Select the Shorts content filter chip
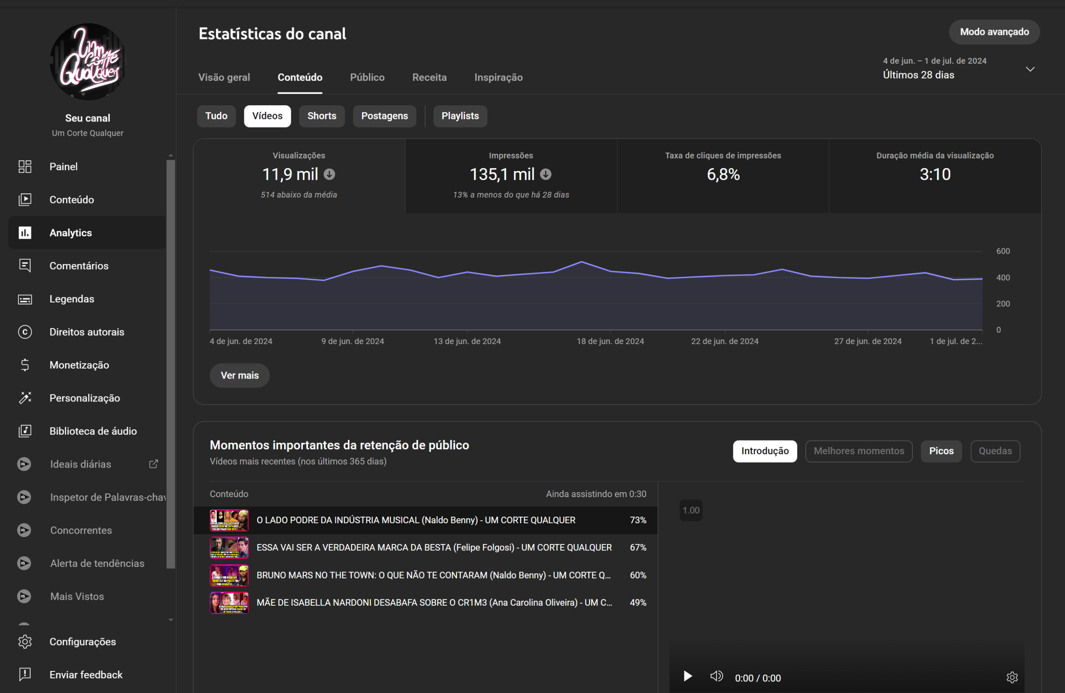Viewport: 1065px width, 693px height. coord(321,116)
